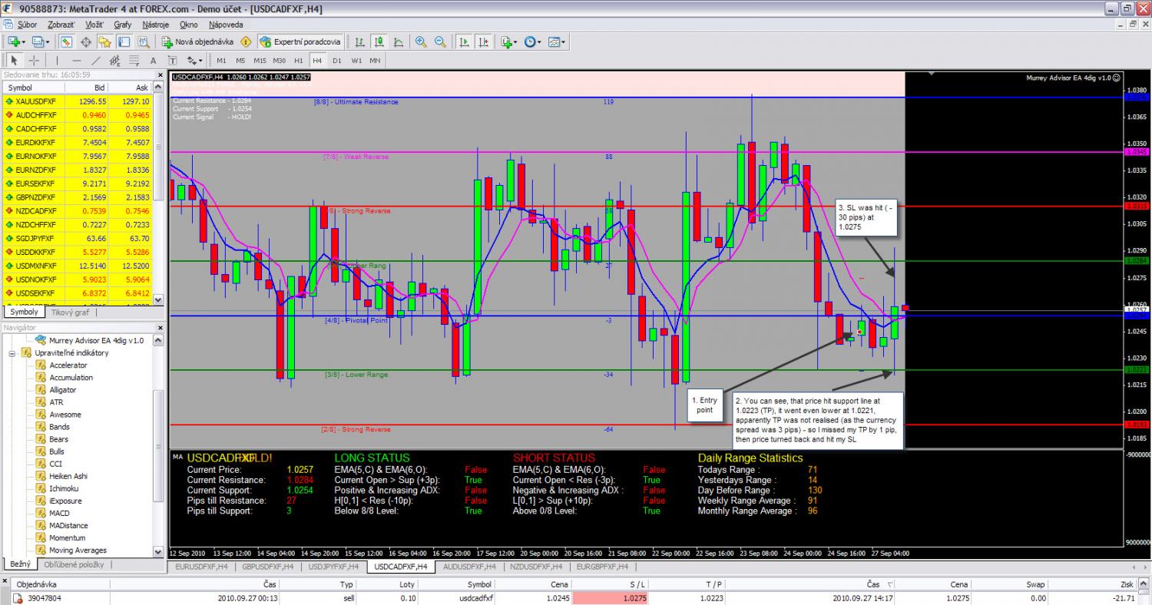Click the Bid column header
Image resolution: width=1152 pixels, height=605 pixels.
coord(88,88)
